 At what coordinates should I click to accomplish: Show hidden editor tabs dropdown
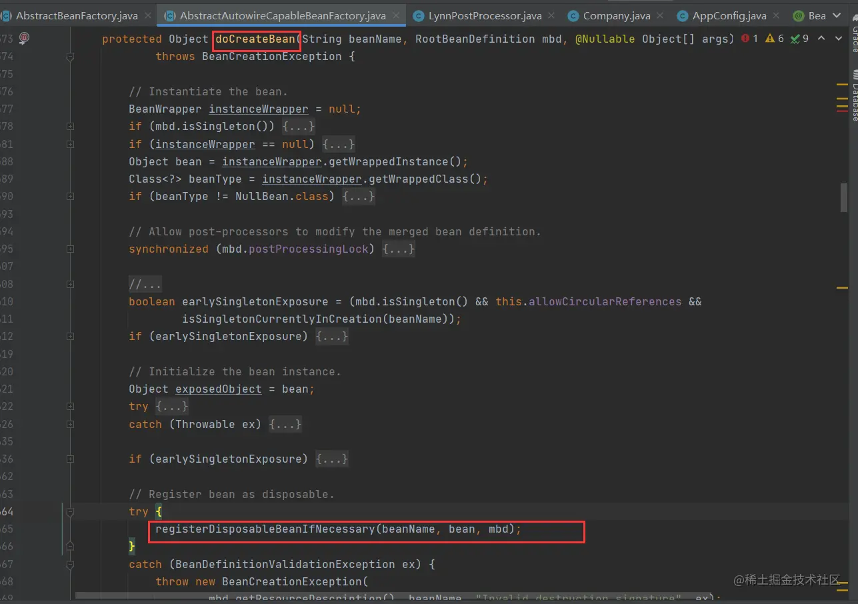tap(837, 15)
